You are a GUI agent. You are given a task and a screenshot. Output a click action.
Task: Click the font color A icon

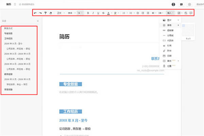pyautogui.click(x=108, y=13)
